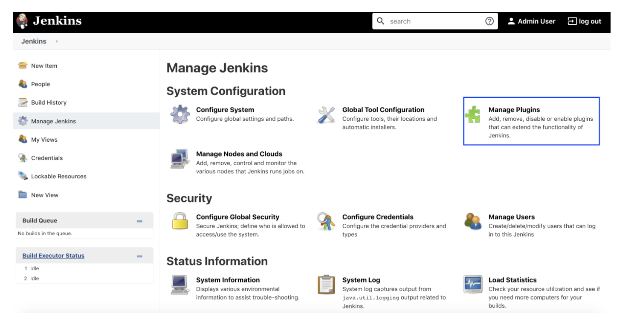This screenshot has width=637, height=331.
Task: Click the Jenkins header title text
Action: click(x=57, y=21)
